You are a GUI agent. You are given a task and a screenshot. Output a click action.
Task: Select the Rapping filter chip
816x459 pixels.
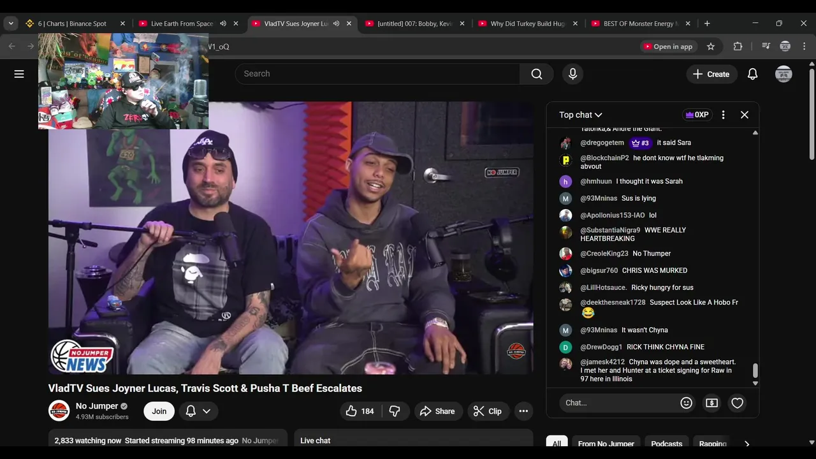[713, 444]
